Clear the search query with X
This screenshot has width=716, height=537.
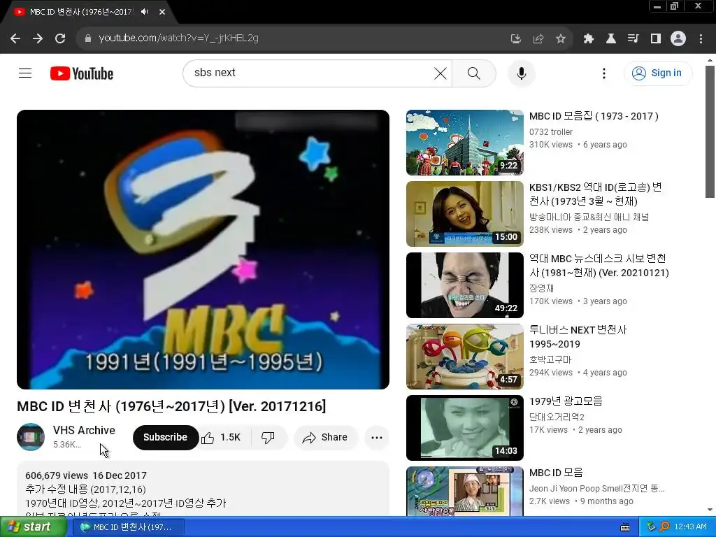tap(441, 73)
